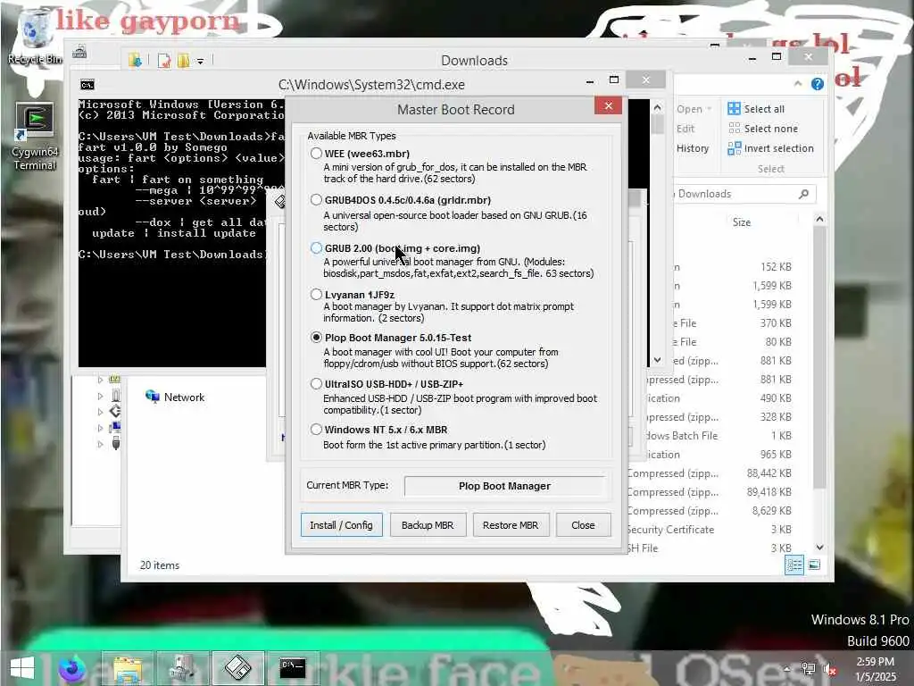The height and width of the screenshot is (686, 914).
Task: Click the cmd.exe scrollbar up arrow
Action: click(x=658, y=107)
